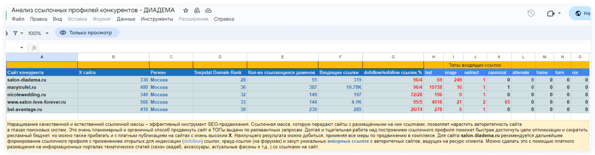The width and height of the screenshot is (595, 155).
Task: Click the Только просмотр view-only pill
Action: click(87, 33)
